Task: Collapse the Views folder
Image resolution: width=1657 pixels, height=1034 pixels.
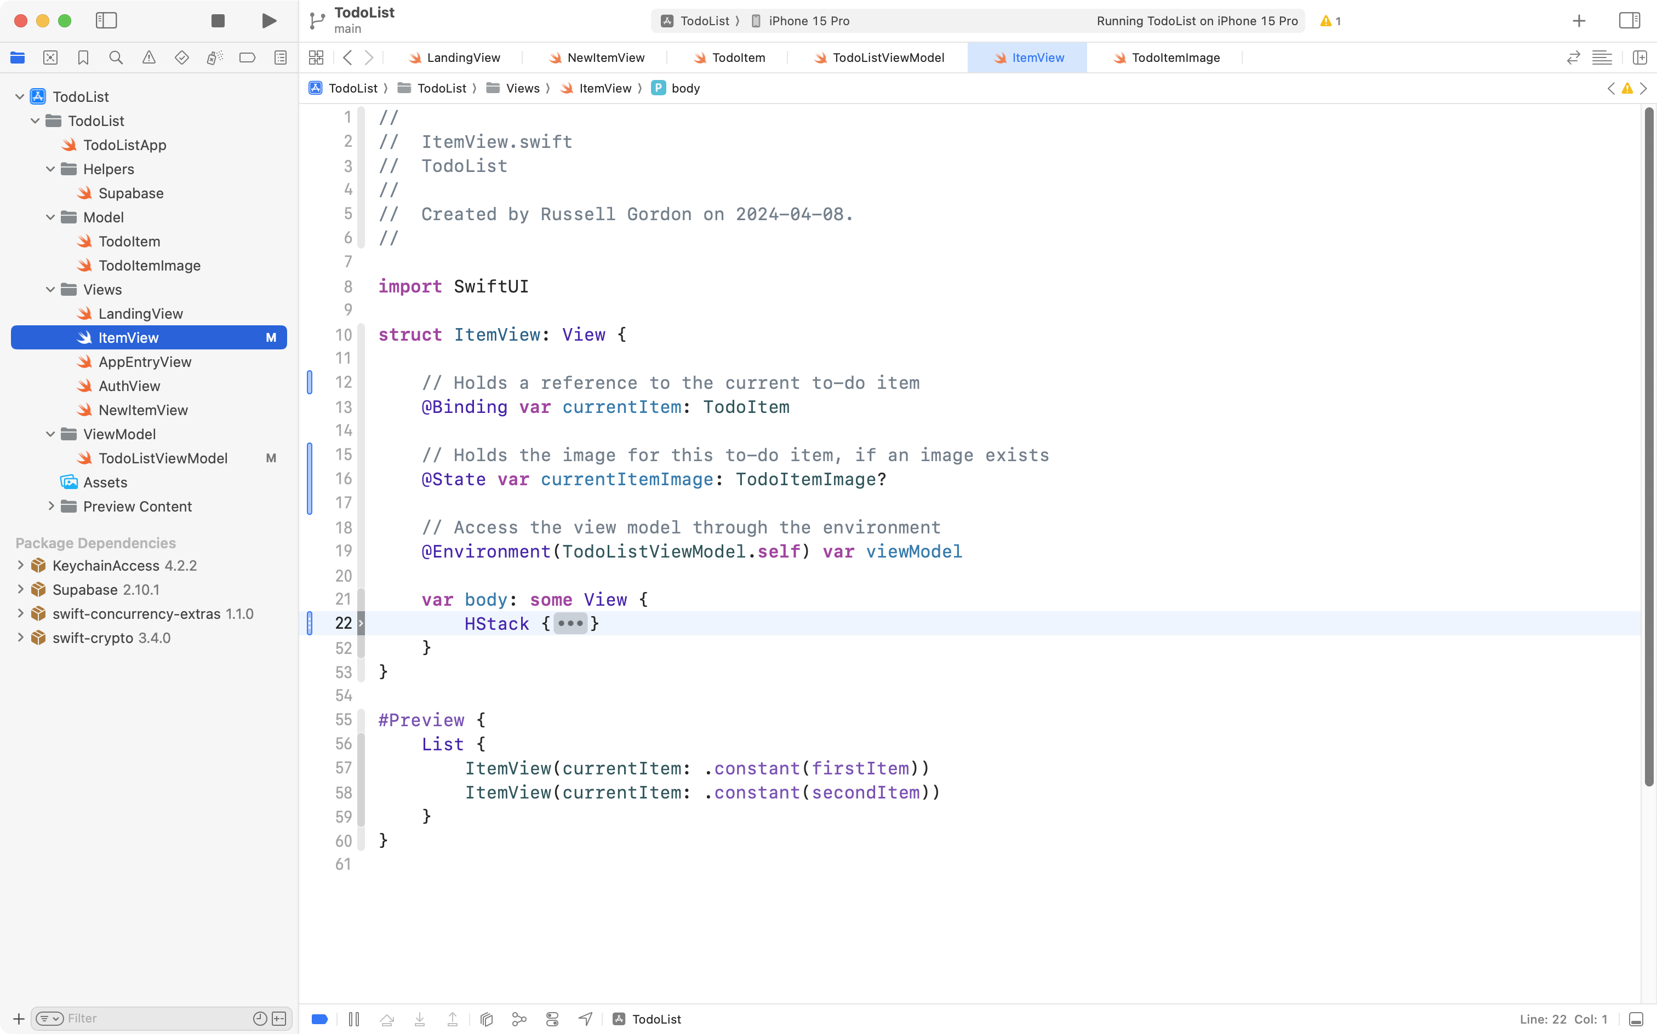Action: click(x=49, y=289)
